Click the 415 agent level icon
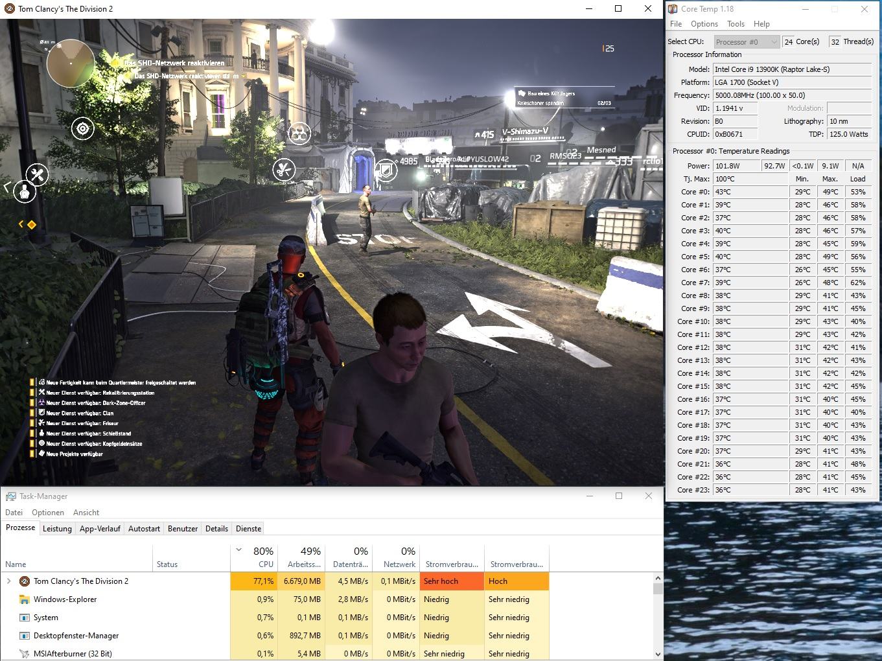This screenshot has height=661, width=882. tap(477, 135)
